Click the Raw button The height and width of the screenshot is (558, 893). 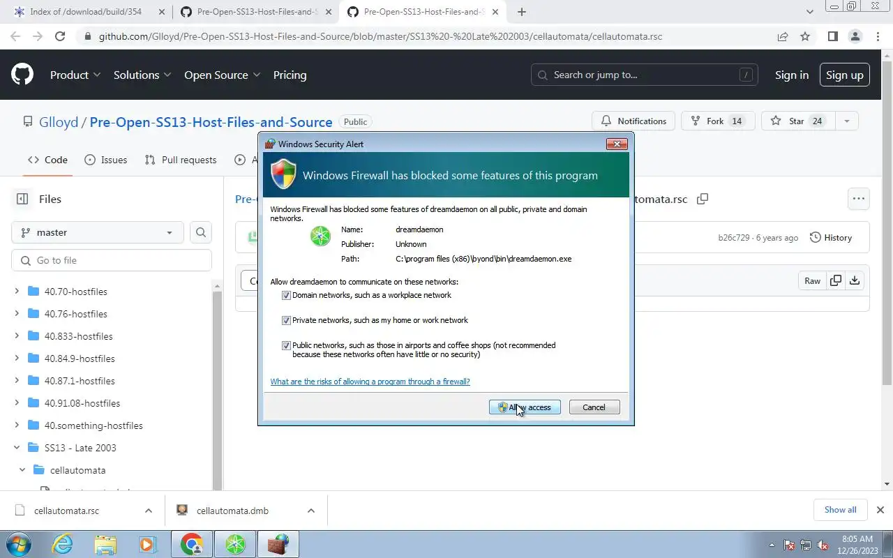point(812,280)
